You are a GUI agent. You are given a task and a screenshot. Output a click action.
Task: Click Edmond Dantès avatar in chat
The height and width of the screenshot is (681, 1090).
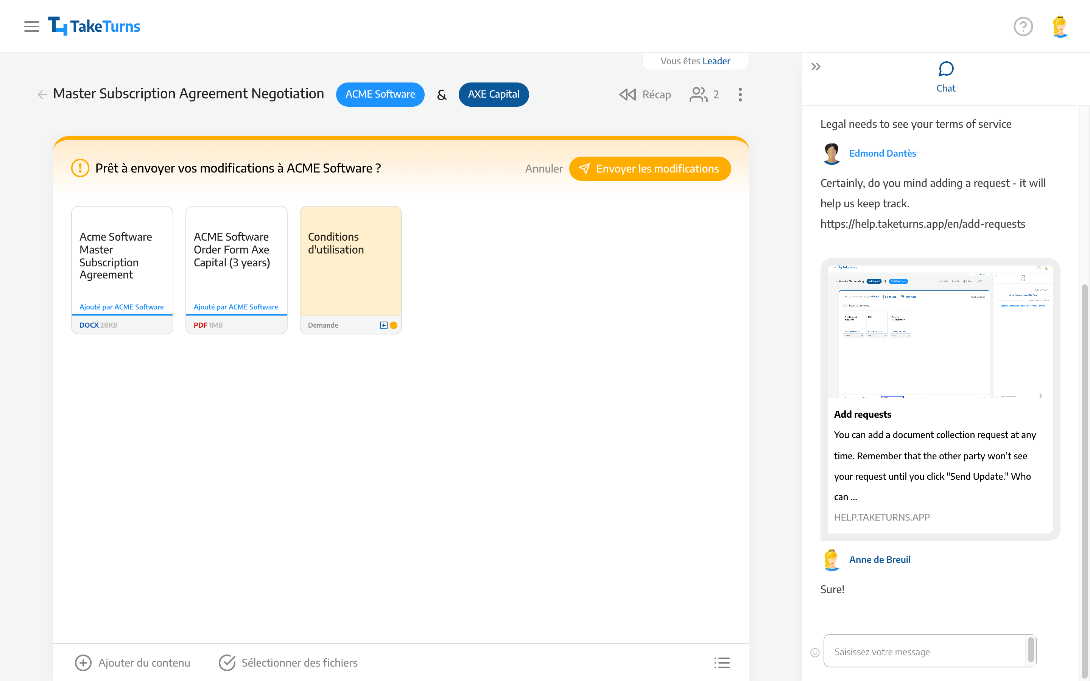pos(832,154)
